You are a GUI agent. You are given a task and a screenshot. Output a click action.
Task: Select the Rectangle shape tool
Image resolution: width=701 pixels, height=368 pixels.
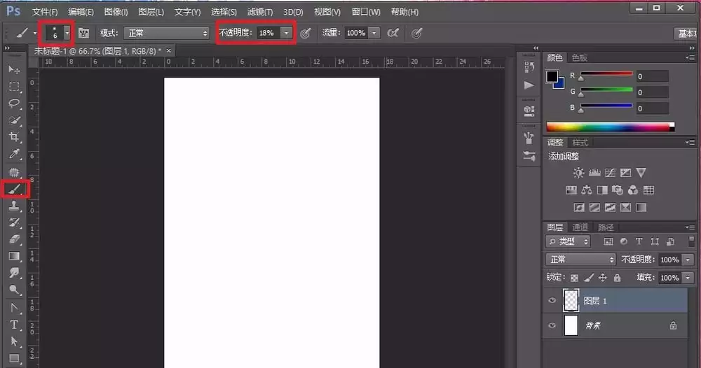click(14, 359)
